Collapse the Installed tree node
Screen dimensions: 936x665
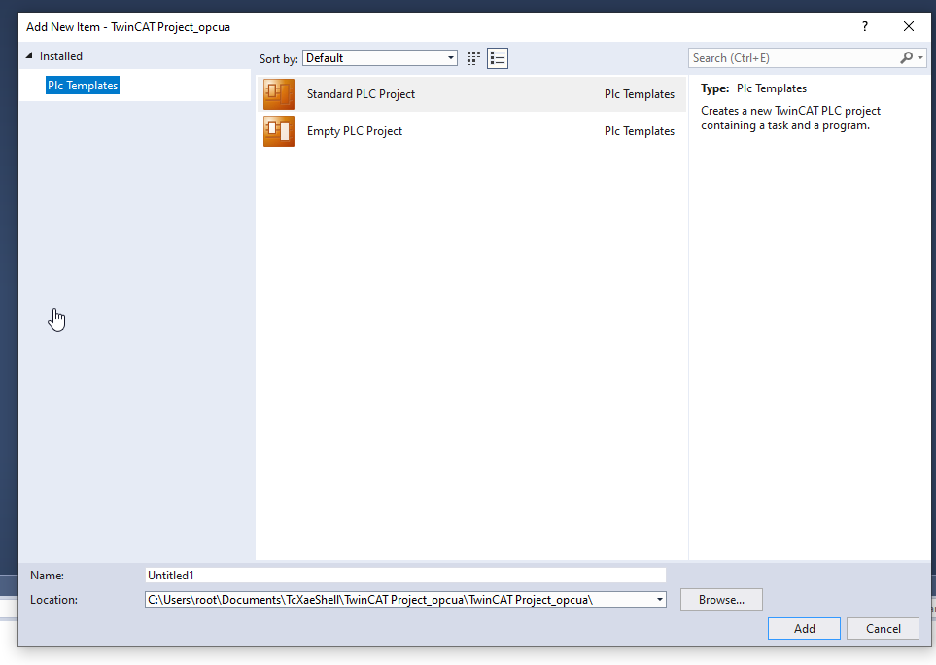tap(28, 55)
